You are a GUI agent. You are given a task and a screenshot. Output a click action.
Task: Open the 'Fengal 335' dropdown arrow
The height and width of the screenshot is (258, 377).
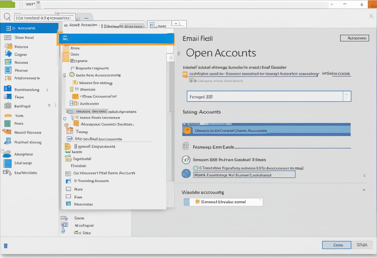347,96
